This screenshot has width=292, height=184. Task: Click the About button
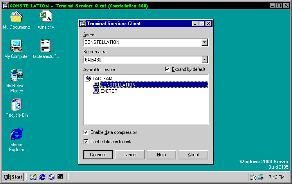(x=193, y=155)
